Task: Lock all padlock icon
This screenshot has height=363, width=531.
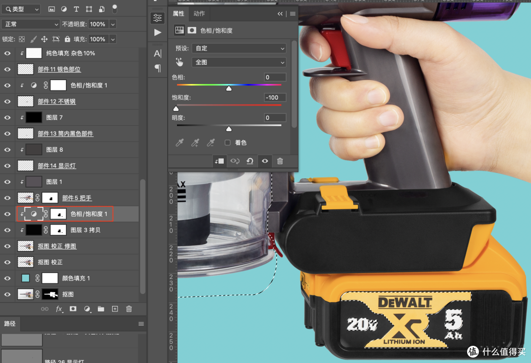Action: coord(67,39)
